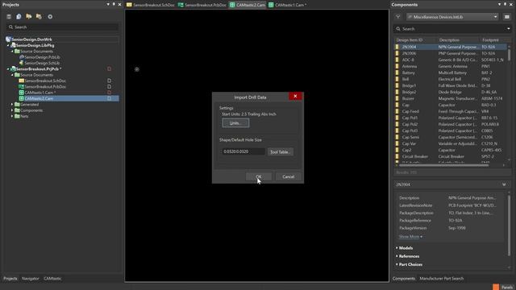Click OK in Import Drill Data dialog
The height and width of the screenshot is (290, 516).
259,176
